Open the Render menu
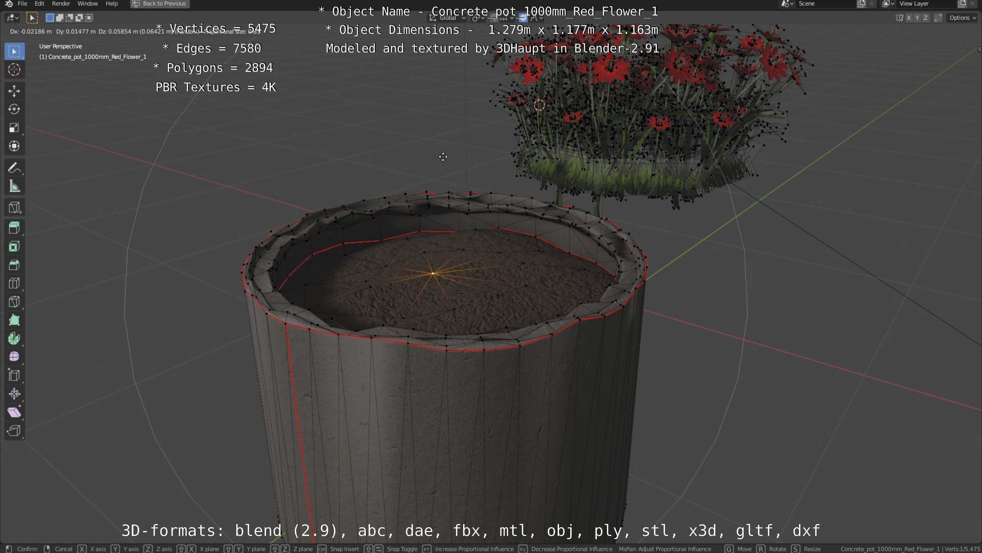The width and height of the screenshot is (982, 553). (61, 3)
